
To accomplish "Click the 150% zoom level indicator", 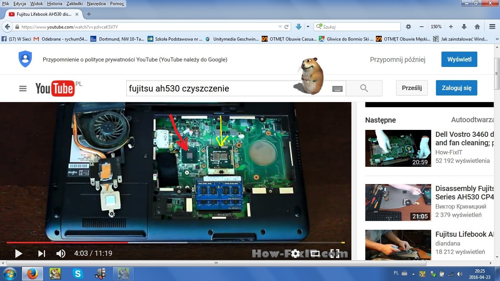I will click(x=436, y=27).
